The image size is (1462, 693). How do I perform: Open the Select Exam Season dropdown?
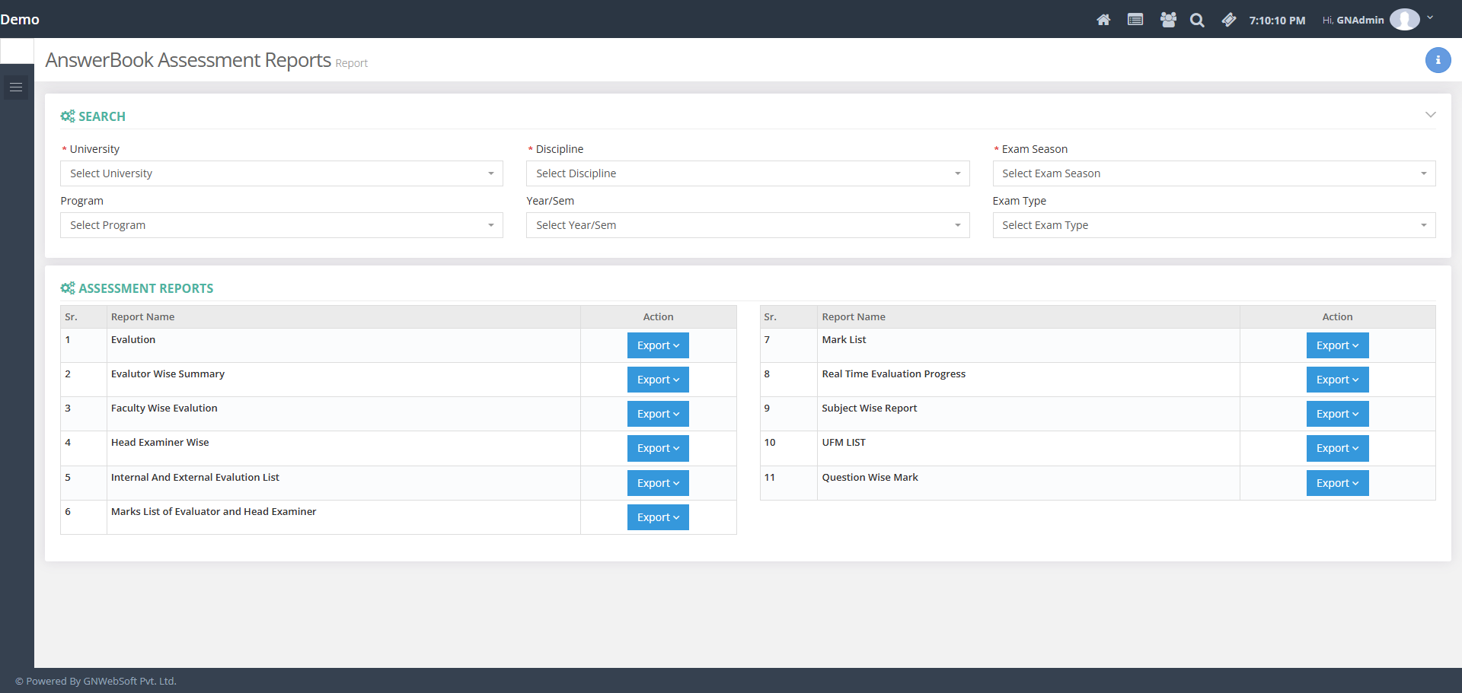point(1213,173)
